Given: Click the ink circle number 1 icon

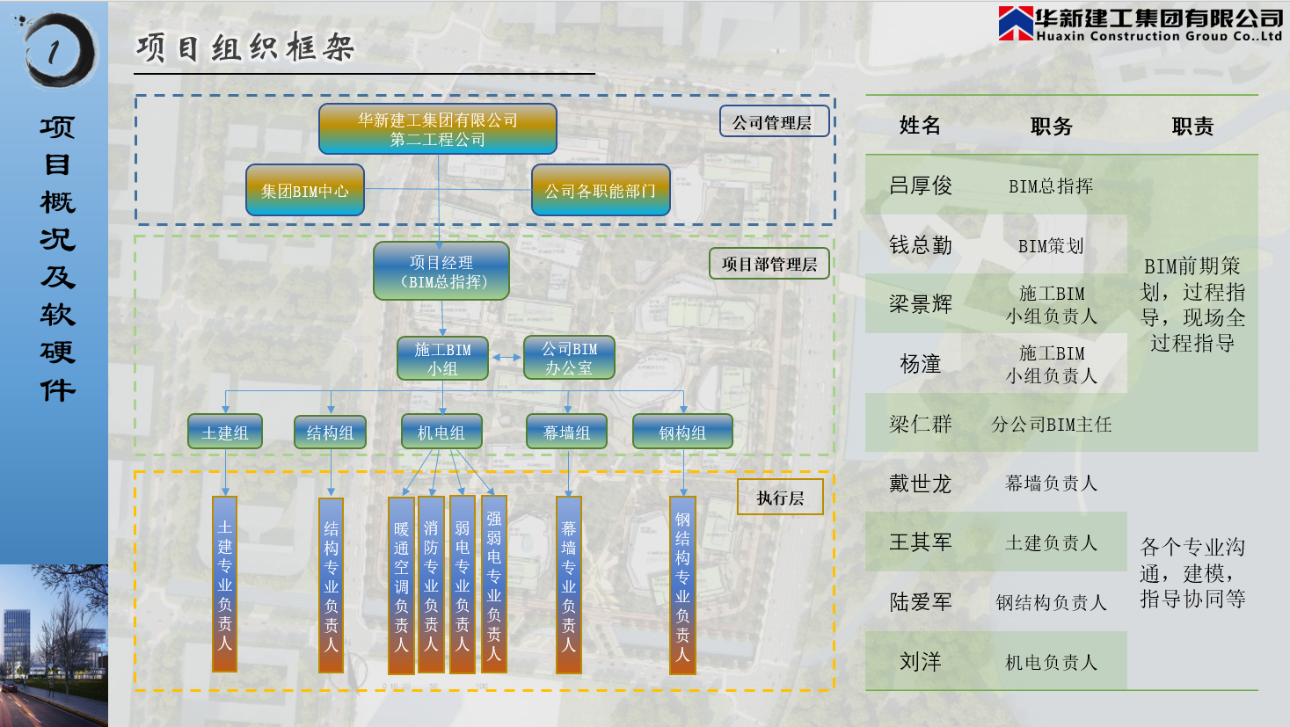Looking at the screenshot, I should tap(59, 50).
